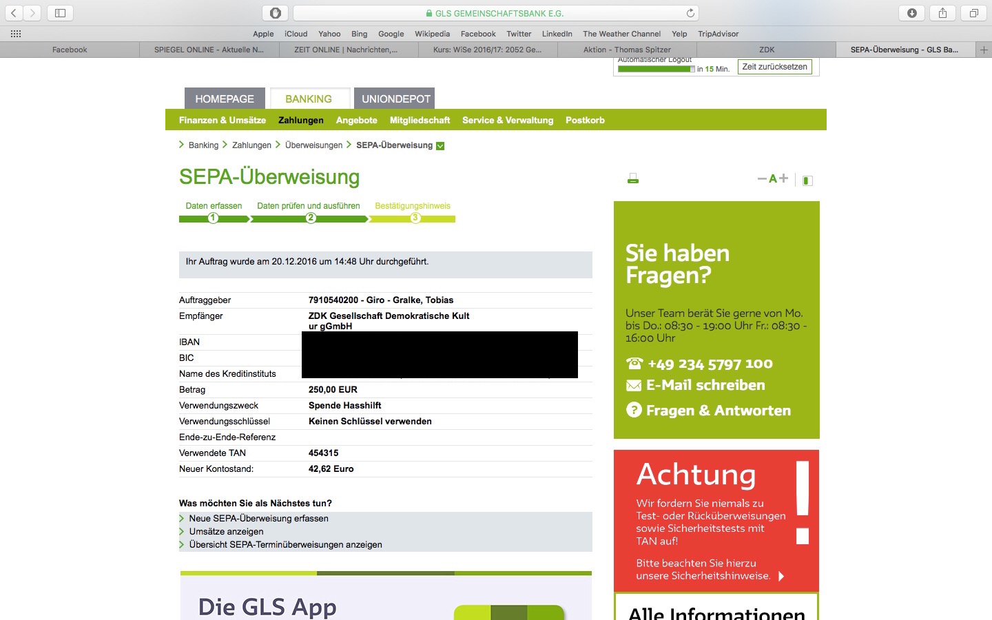Select the BANKING tab
992x620 pixels.
pyautogui.click(x=309, y=99)
